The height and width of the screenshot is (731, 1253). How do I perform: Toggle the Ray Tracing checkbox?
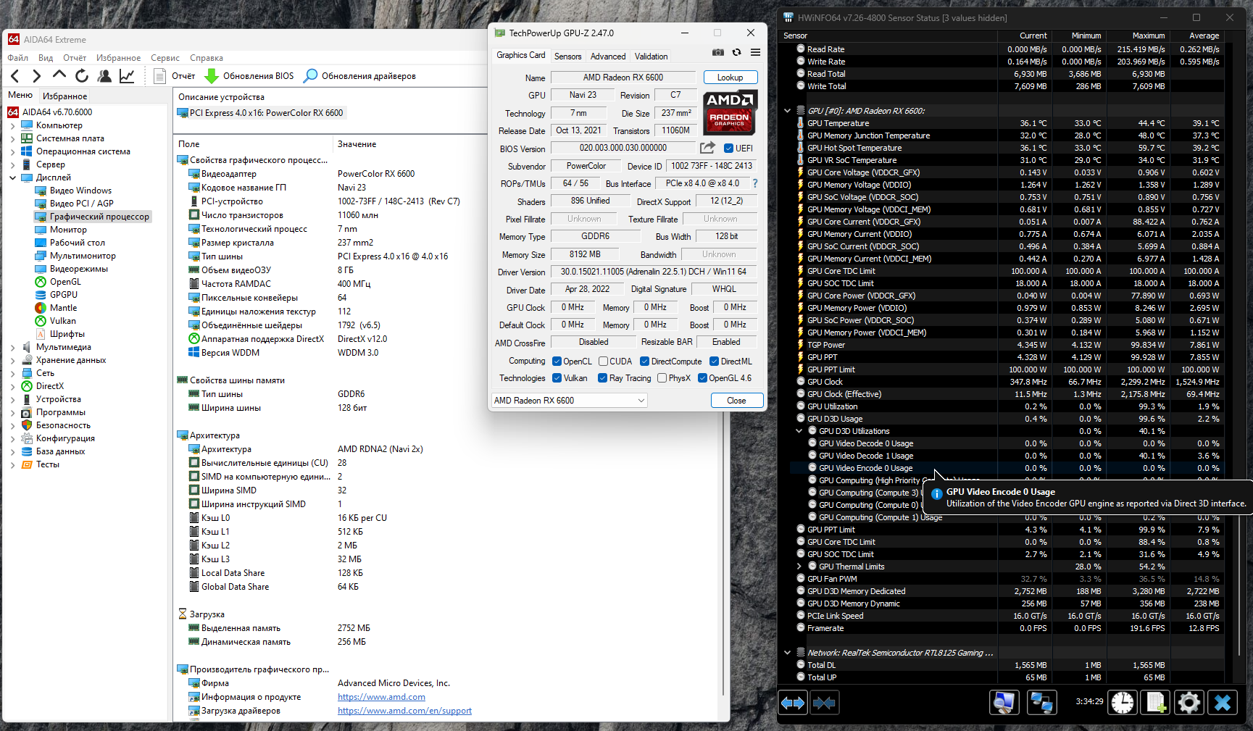point(602,378)
